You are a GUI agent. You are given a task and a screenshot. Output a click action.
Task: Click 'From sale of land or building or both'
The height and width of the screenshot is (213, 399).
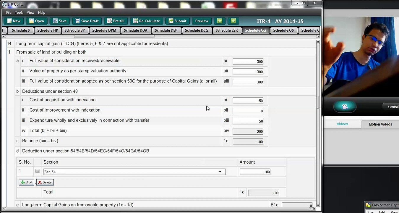[x=51, y=52]
